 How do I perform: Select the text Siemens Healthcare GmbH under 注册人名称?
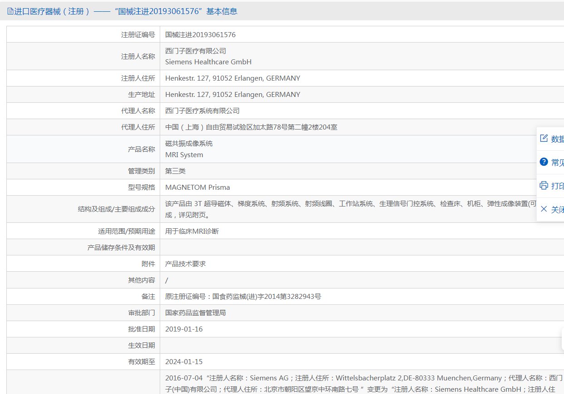point(208,62)
